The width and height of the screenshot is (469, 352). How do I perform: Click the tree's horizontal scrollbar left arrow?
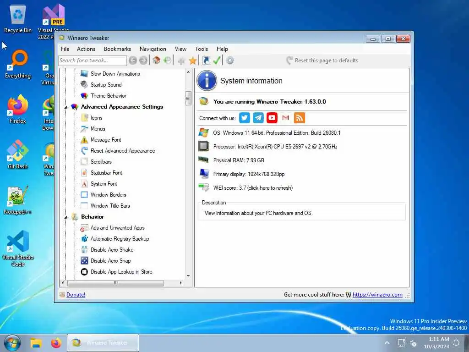(x=62, y=282)
